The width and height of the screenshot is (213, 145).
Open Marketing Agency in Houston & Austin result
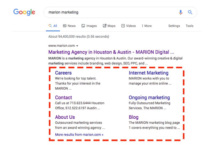pyautogui.click(x=111, y=52)
